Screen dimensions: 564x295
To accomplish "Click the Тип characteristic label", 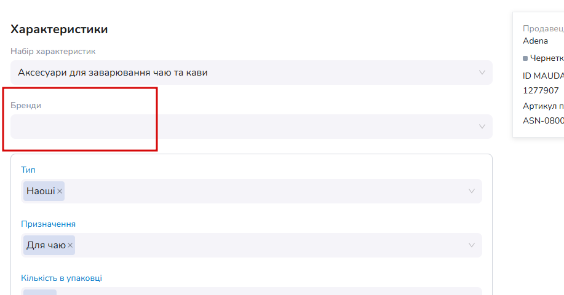I will point(28,170).
